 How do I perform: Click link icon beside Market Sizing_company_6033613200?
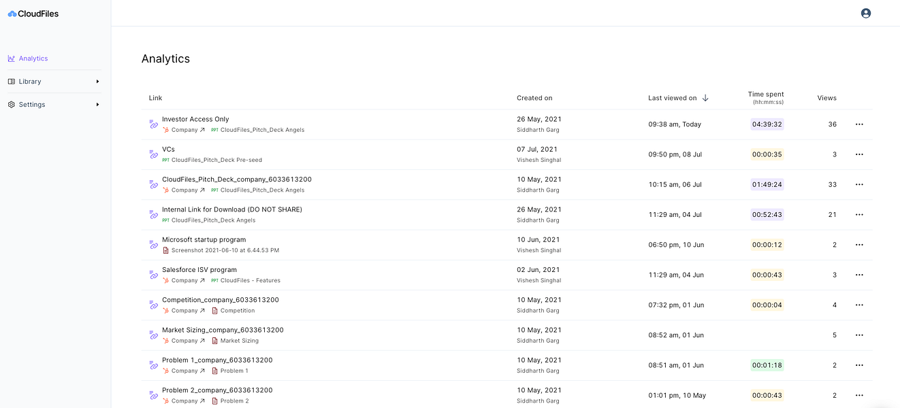[x=153, y=335]
